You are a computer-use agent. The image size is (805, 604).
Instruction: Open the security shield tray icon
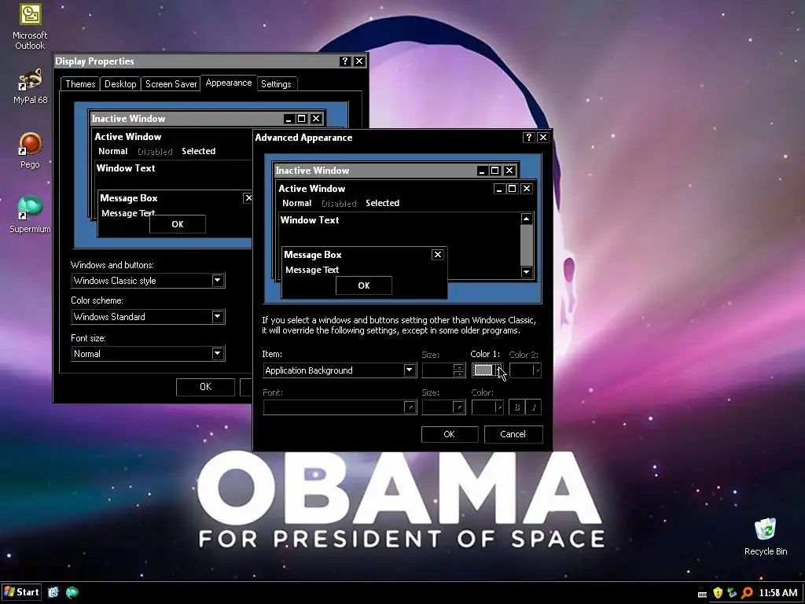pyautogui.click(x=718, y=593)
